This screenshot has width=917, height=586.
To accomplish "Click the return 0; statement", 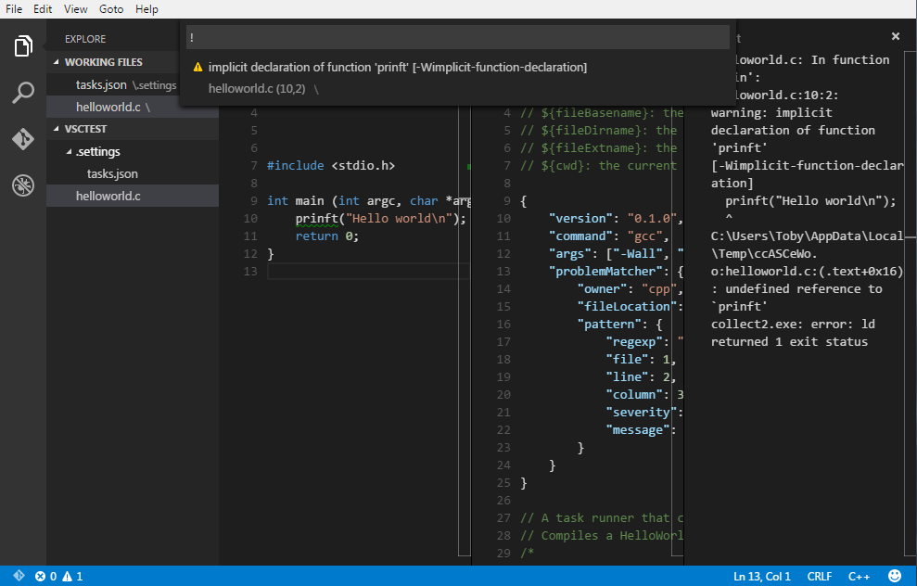I will [x=327, y=236].
